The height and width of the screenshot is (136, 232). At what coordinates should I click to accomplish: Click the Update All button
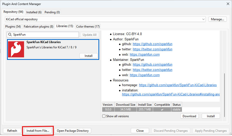pyautogui.click(x=89, y=35)
